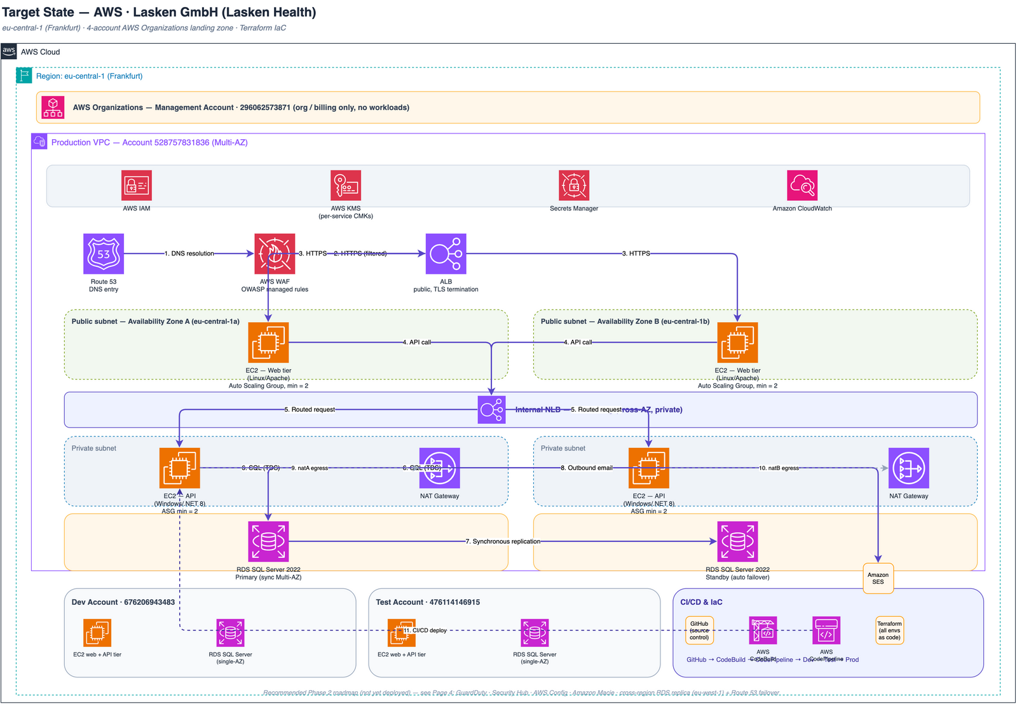Viewport: 1017px width, 704px height.
Task: Click the AWS Organizations icon
Action: point(53,107)
